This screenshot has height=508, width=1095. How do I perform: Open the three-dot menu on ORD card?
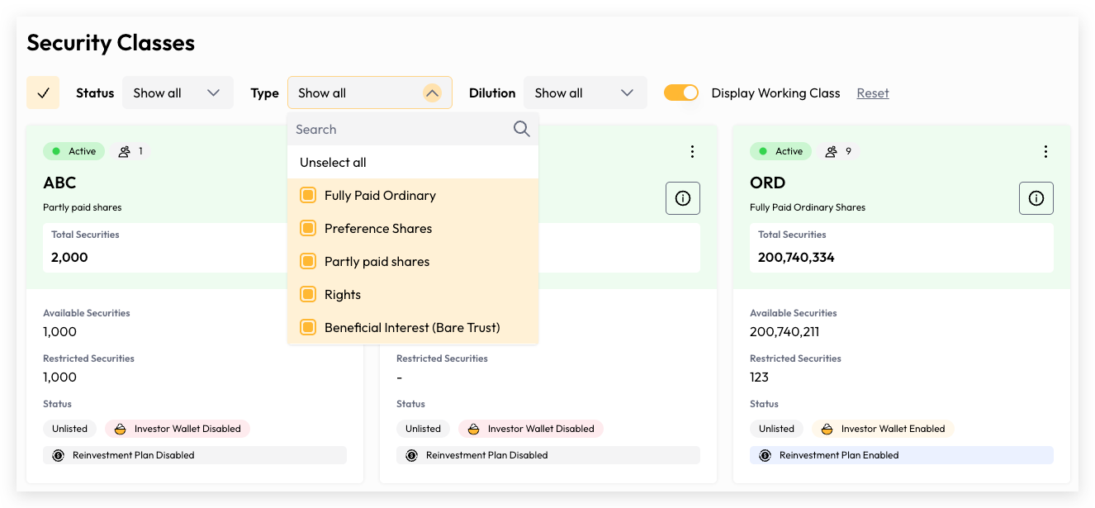1045,151
